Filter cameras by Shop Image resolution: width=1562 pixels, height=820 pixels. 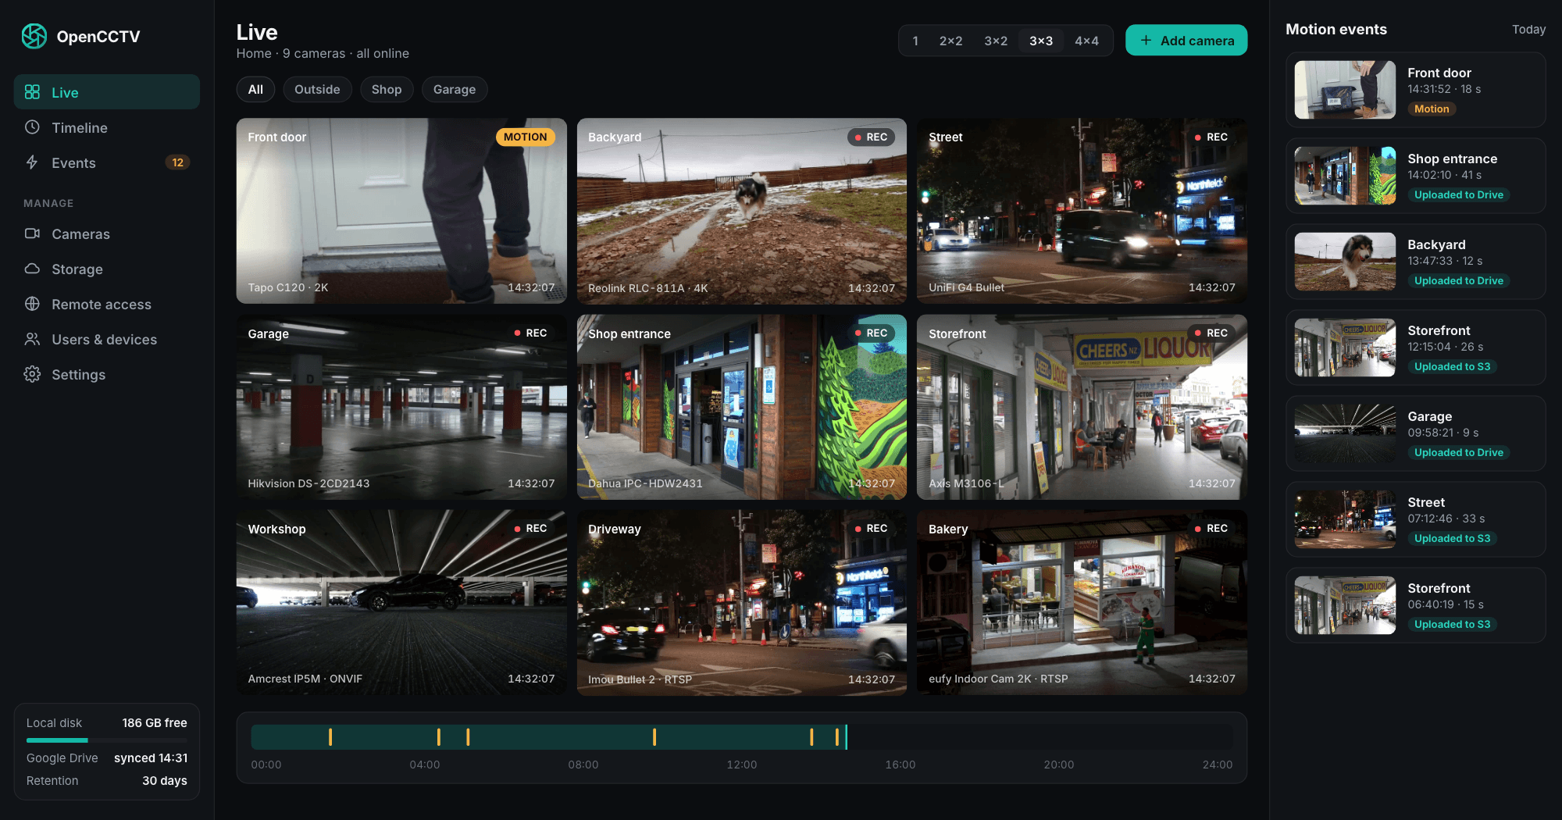(387, 89)
